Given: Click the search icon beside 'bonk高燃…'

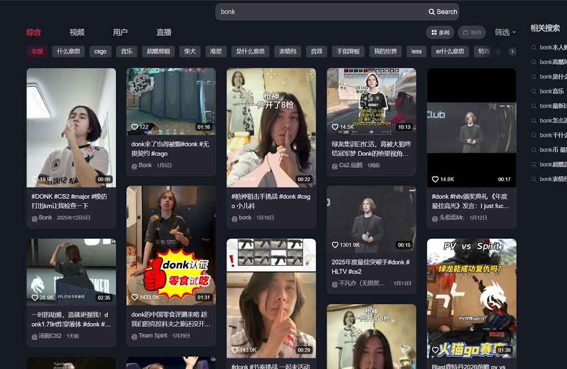Looking at the screenshot, I should [534, 62].
